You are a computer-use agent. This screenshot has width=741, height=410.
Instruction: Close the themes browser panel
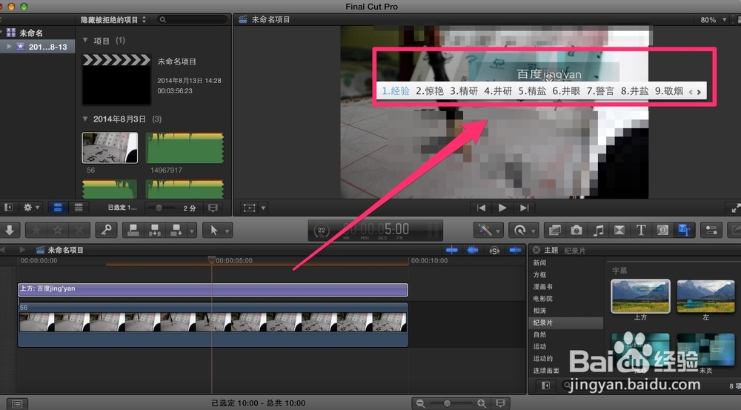536,250
